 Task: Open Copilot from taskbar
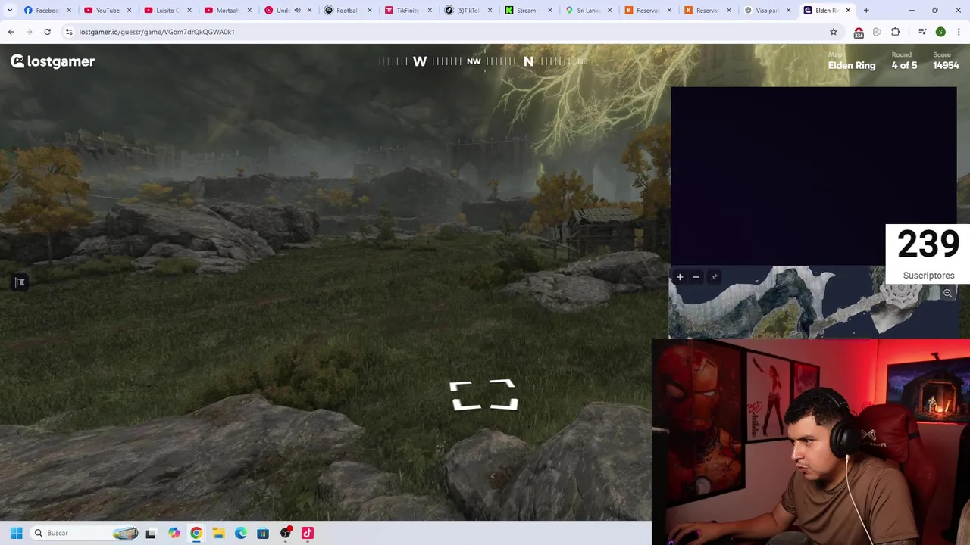click(x=174, y=533)
